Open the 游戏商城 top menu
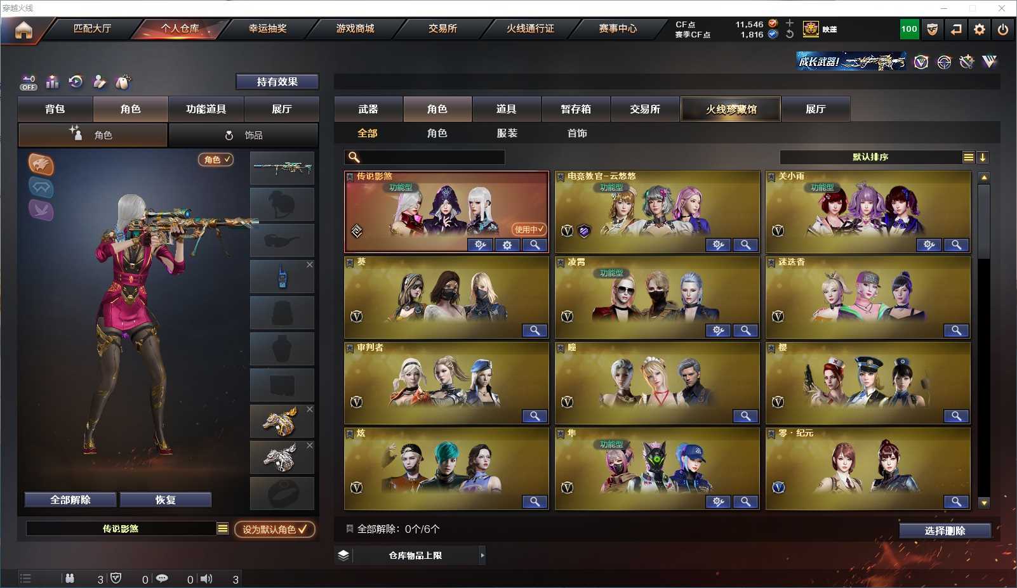The height and width of the screenshot is (588, 1017). [355, 29]
